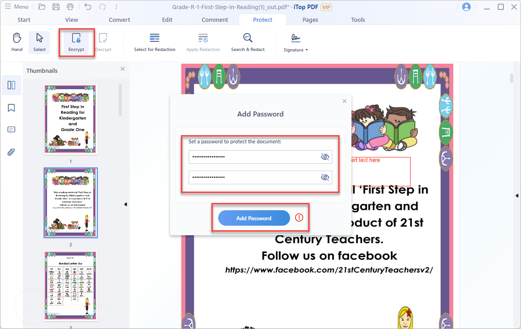Click the red warning info icon
The image size is (521, 329).
pos(299,218)
